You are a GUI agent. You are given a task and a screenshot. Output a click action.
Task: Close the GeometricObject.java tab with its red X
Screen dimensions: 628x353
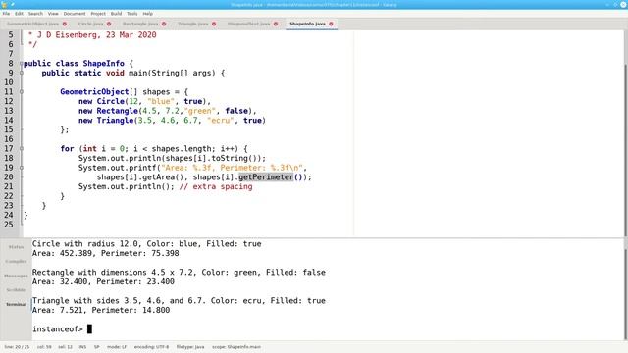65,24
